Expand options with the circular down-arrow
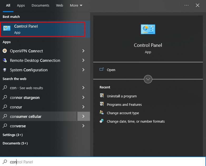Viewport: 206px width, 166px height. 148,79
